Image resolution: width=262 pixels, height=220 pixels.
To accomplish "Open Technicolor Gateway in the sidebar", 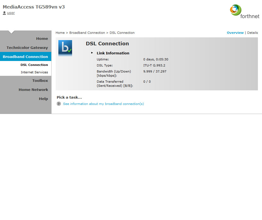I will (x=27, y=48).
